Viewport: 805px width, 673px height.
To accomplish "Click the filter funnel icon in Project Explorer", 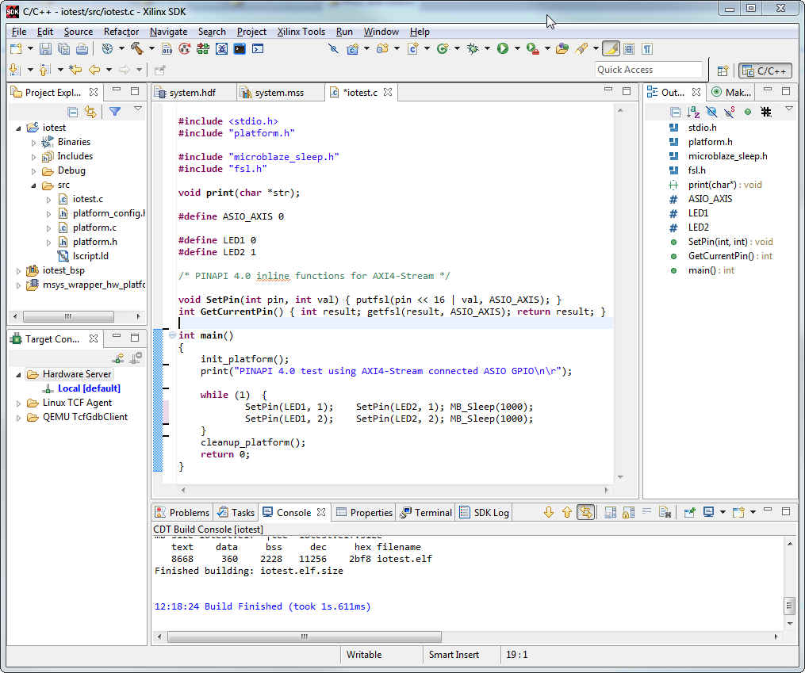I will click(115, 111).
